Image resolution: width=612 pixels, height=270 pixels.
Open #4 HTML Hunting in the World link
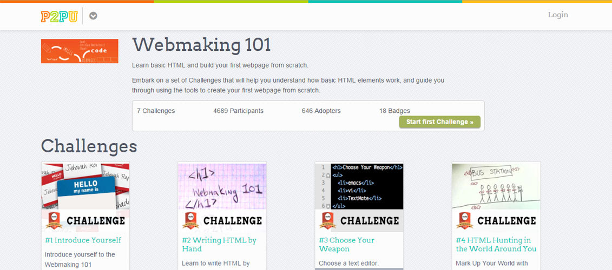tap(496, 244)
